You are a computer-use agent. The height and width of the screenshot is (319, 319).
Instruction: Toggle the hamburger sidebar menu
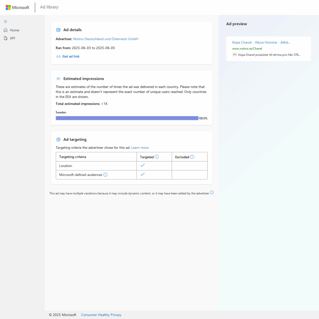[6, 21]
